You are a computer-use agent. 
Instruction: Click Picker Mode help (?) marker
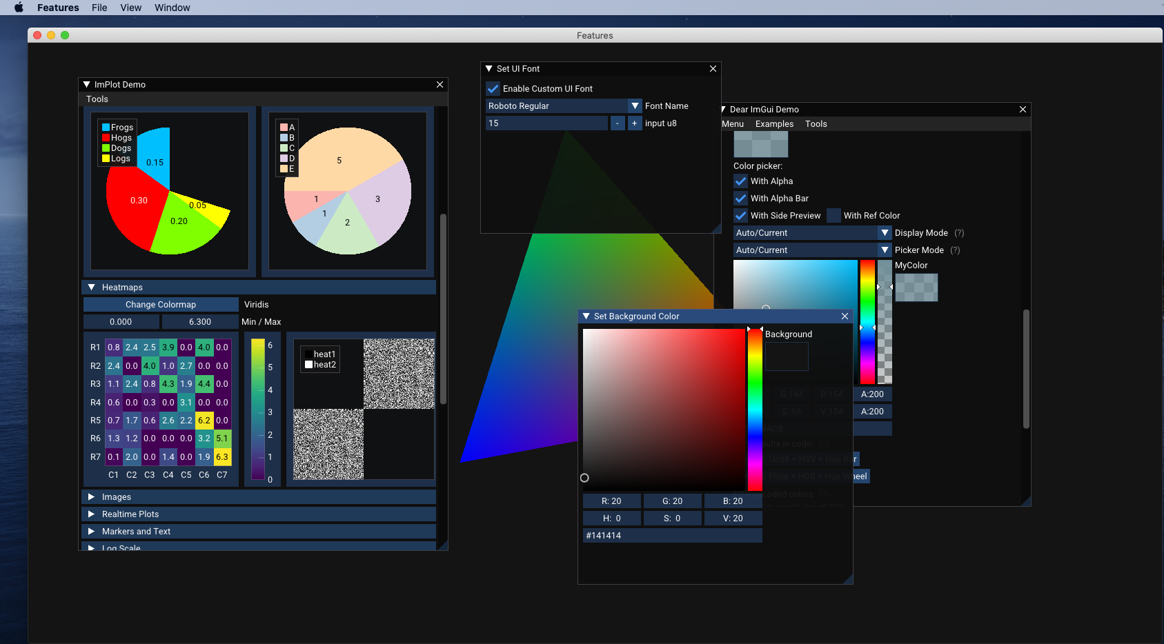[x=955, y=250]
